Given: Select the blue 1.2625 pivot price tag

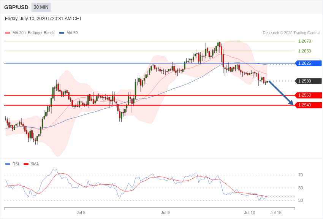Looking at the screenshot, I should (308, 63).
